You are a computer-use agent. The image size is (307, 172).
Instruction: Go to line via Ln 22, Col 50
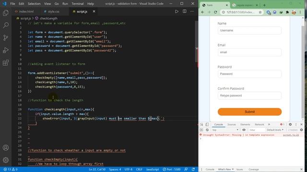click(97, 169)
